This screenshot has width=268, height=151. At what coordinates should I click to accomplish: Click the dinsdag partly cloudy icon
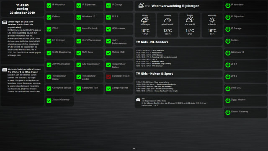pos(190,20)
